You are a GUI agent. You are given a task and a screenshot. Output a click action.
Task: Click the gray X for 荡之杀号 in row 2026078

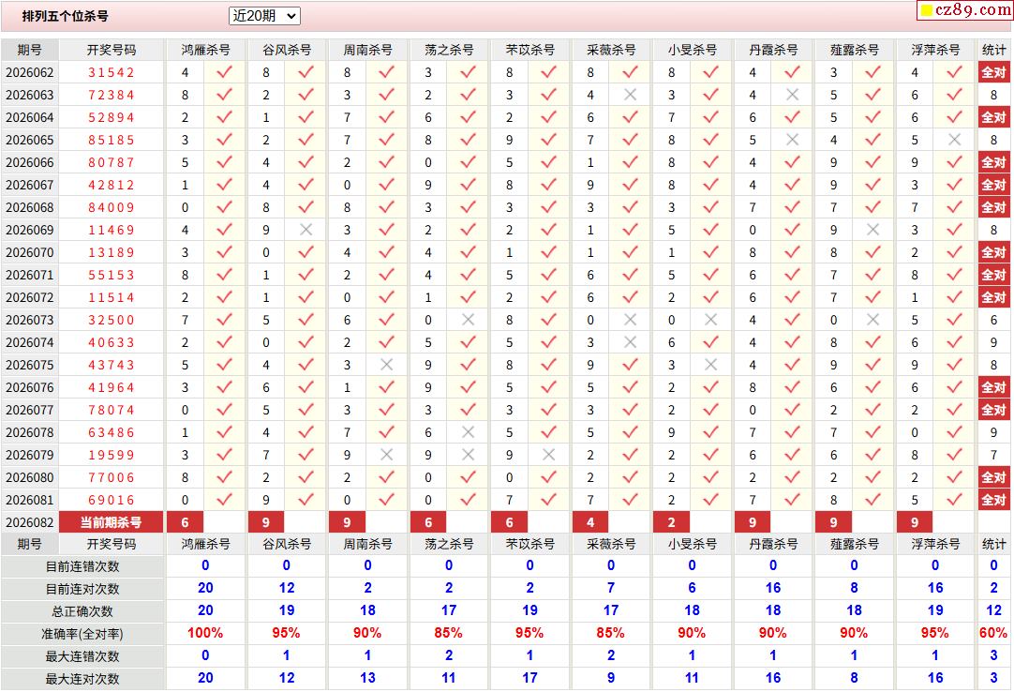[x=469, y=432]
